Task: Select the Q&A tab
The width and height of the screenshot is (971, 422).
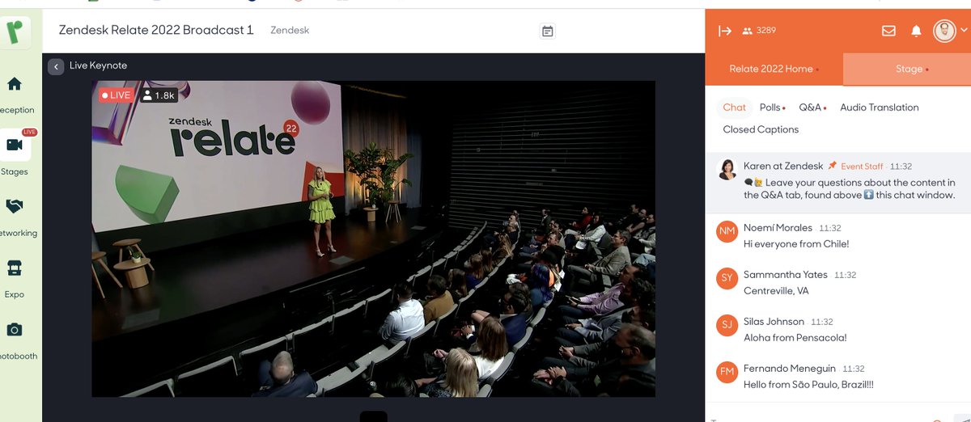Action: [x=812, y=107]
